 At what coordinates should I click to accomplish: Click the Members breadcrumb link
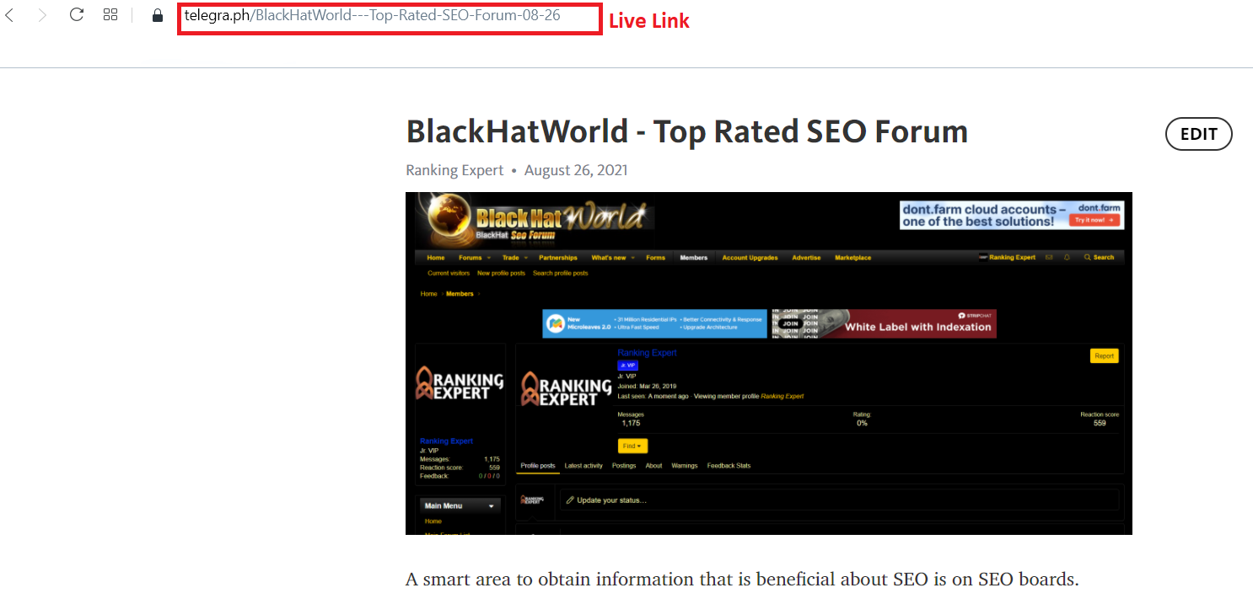[x=460, y=294]
